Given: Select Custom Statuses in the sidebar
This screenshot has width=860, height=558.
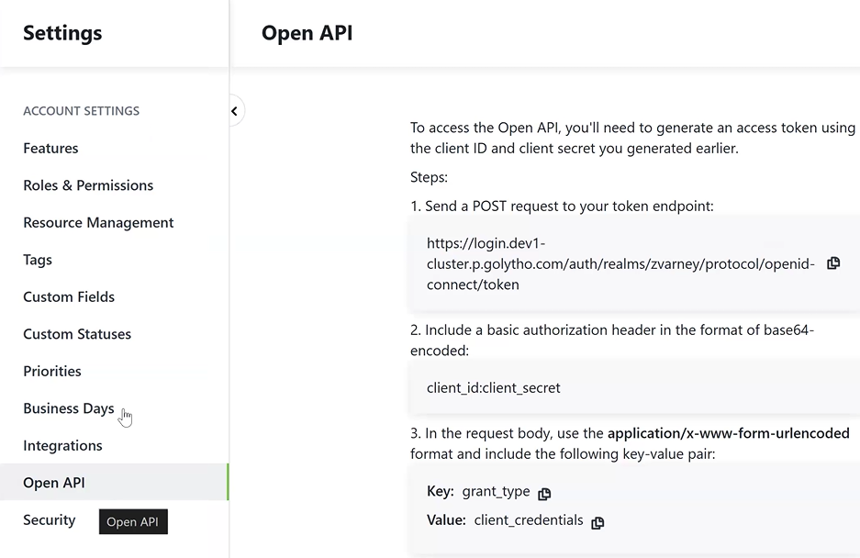Looking at the screenshot, I should coord(77,334).
